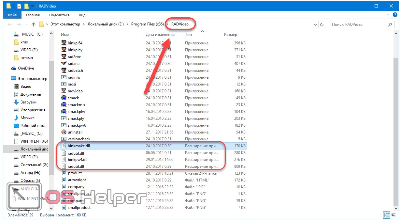Select the product ZIP archive icon
This screenshot has height=220, width=400.
[64, 173]
